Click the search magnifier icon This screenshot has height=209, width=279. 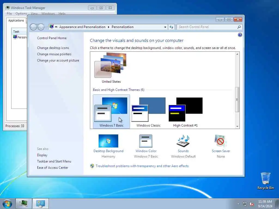(x=239, y=27)
